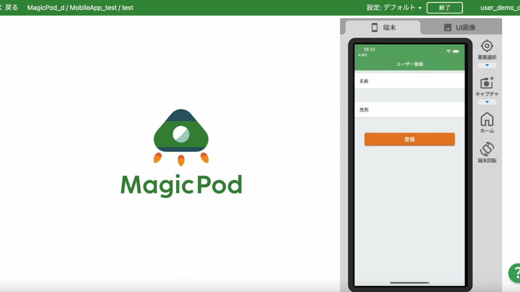This screenshot has height=292, width=520.
Task: Open the green help question mark icon
Action: 515,273
